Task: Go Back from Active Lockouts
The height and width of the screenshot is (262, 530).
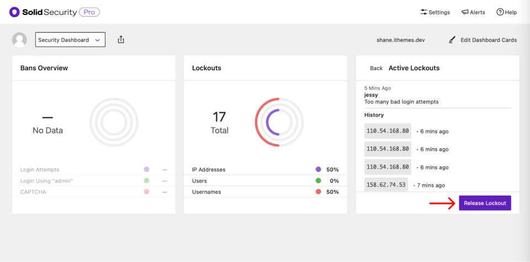Action: click(x=376, y=68)
